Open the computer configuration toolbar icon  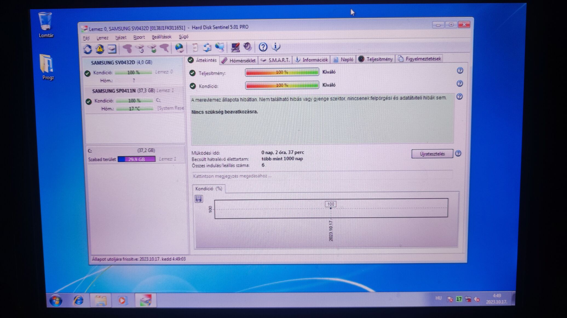pyautogui.click(x=235, y=47)
